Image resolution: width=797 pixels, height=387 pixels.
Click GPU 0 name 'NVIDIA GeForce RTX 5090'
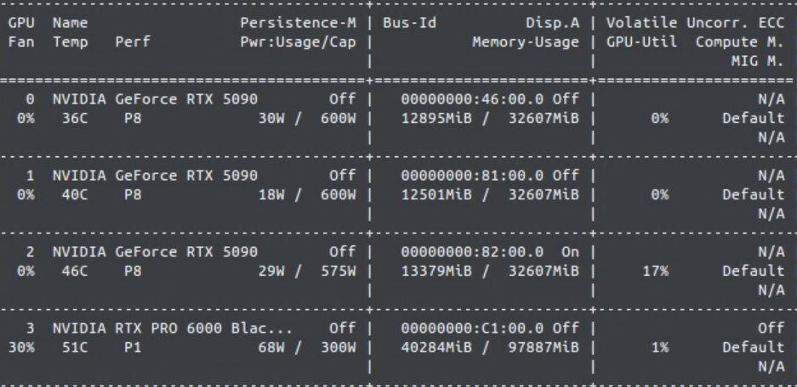pos(155,99)
